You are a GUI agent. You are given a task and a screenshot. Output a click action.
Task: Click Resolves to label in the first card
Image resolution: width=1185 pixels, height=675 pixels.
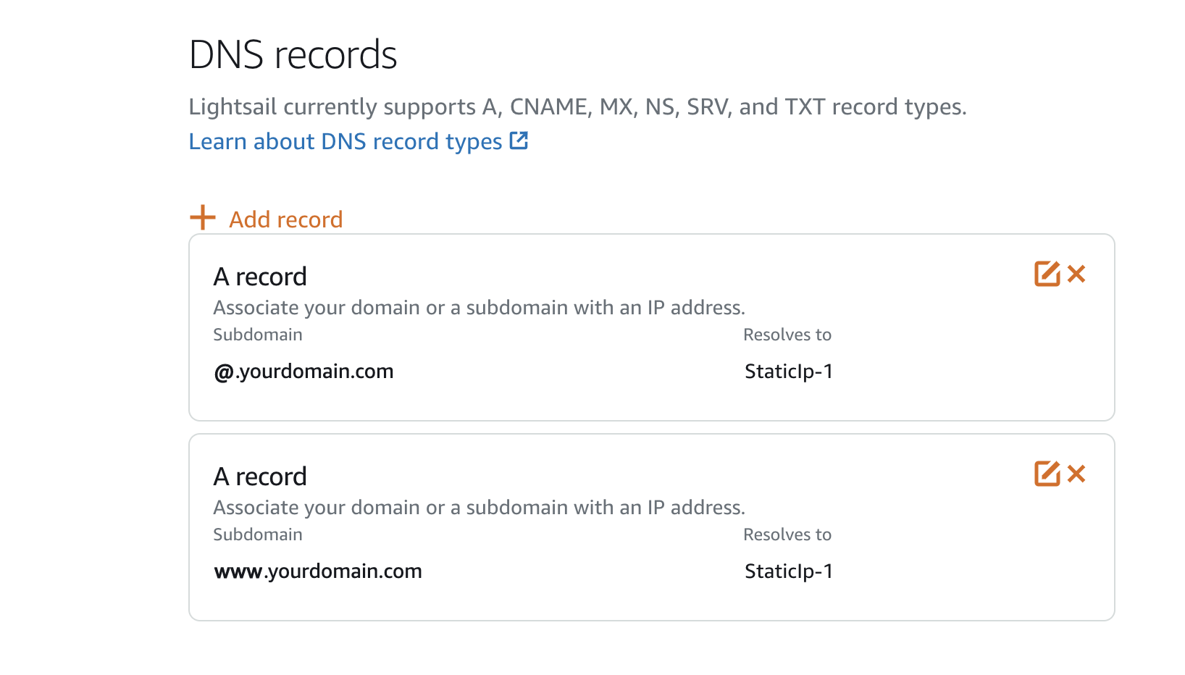click(x=787, y=335)
